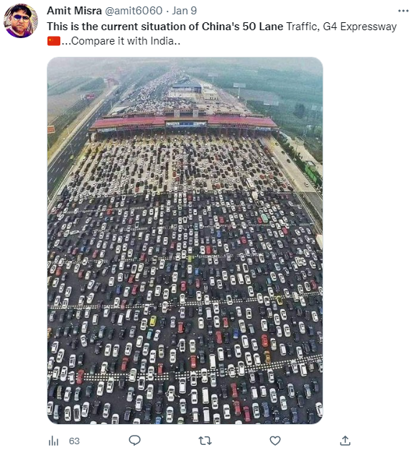The image size is (411, 455).
Task: Open Amit Misra's profile picture
Action: [x=21, y=21]
